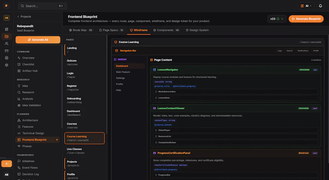Open Artifact Hub in sidebar
Image resolution: width=329 pixels, height=180 pixels.
38,71
